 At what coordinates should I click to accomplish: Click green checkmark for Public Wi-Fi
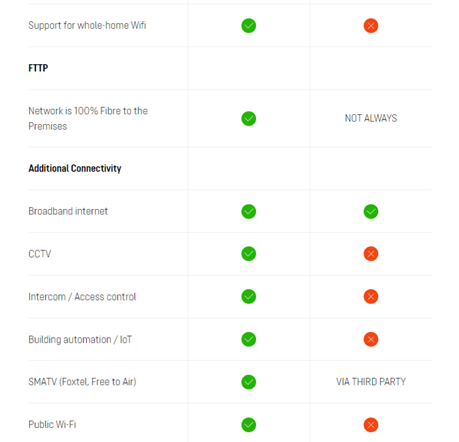tap(249, 425)
